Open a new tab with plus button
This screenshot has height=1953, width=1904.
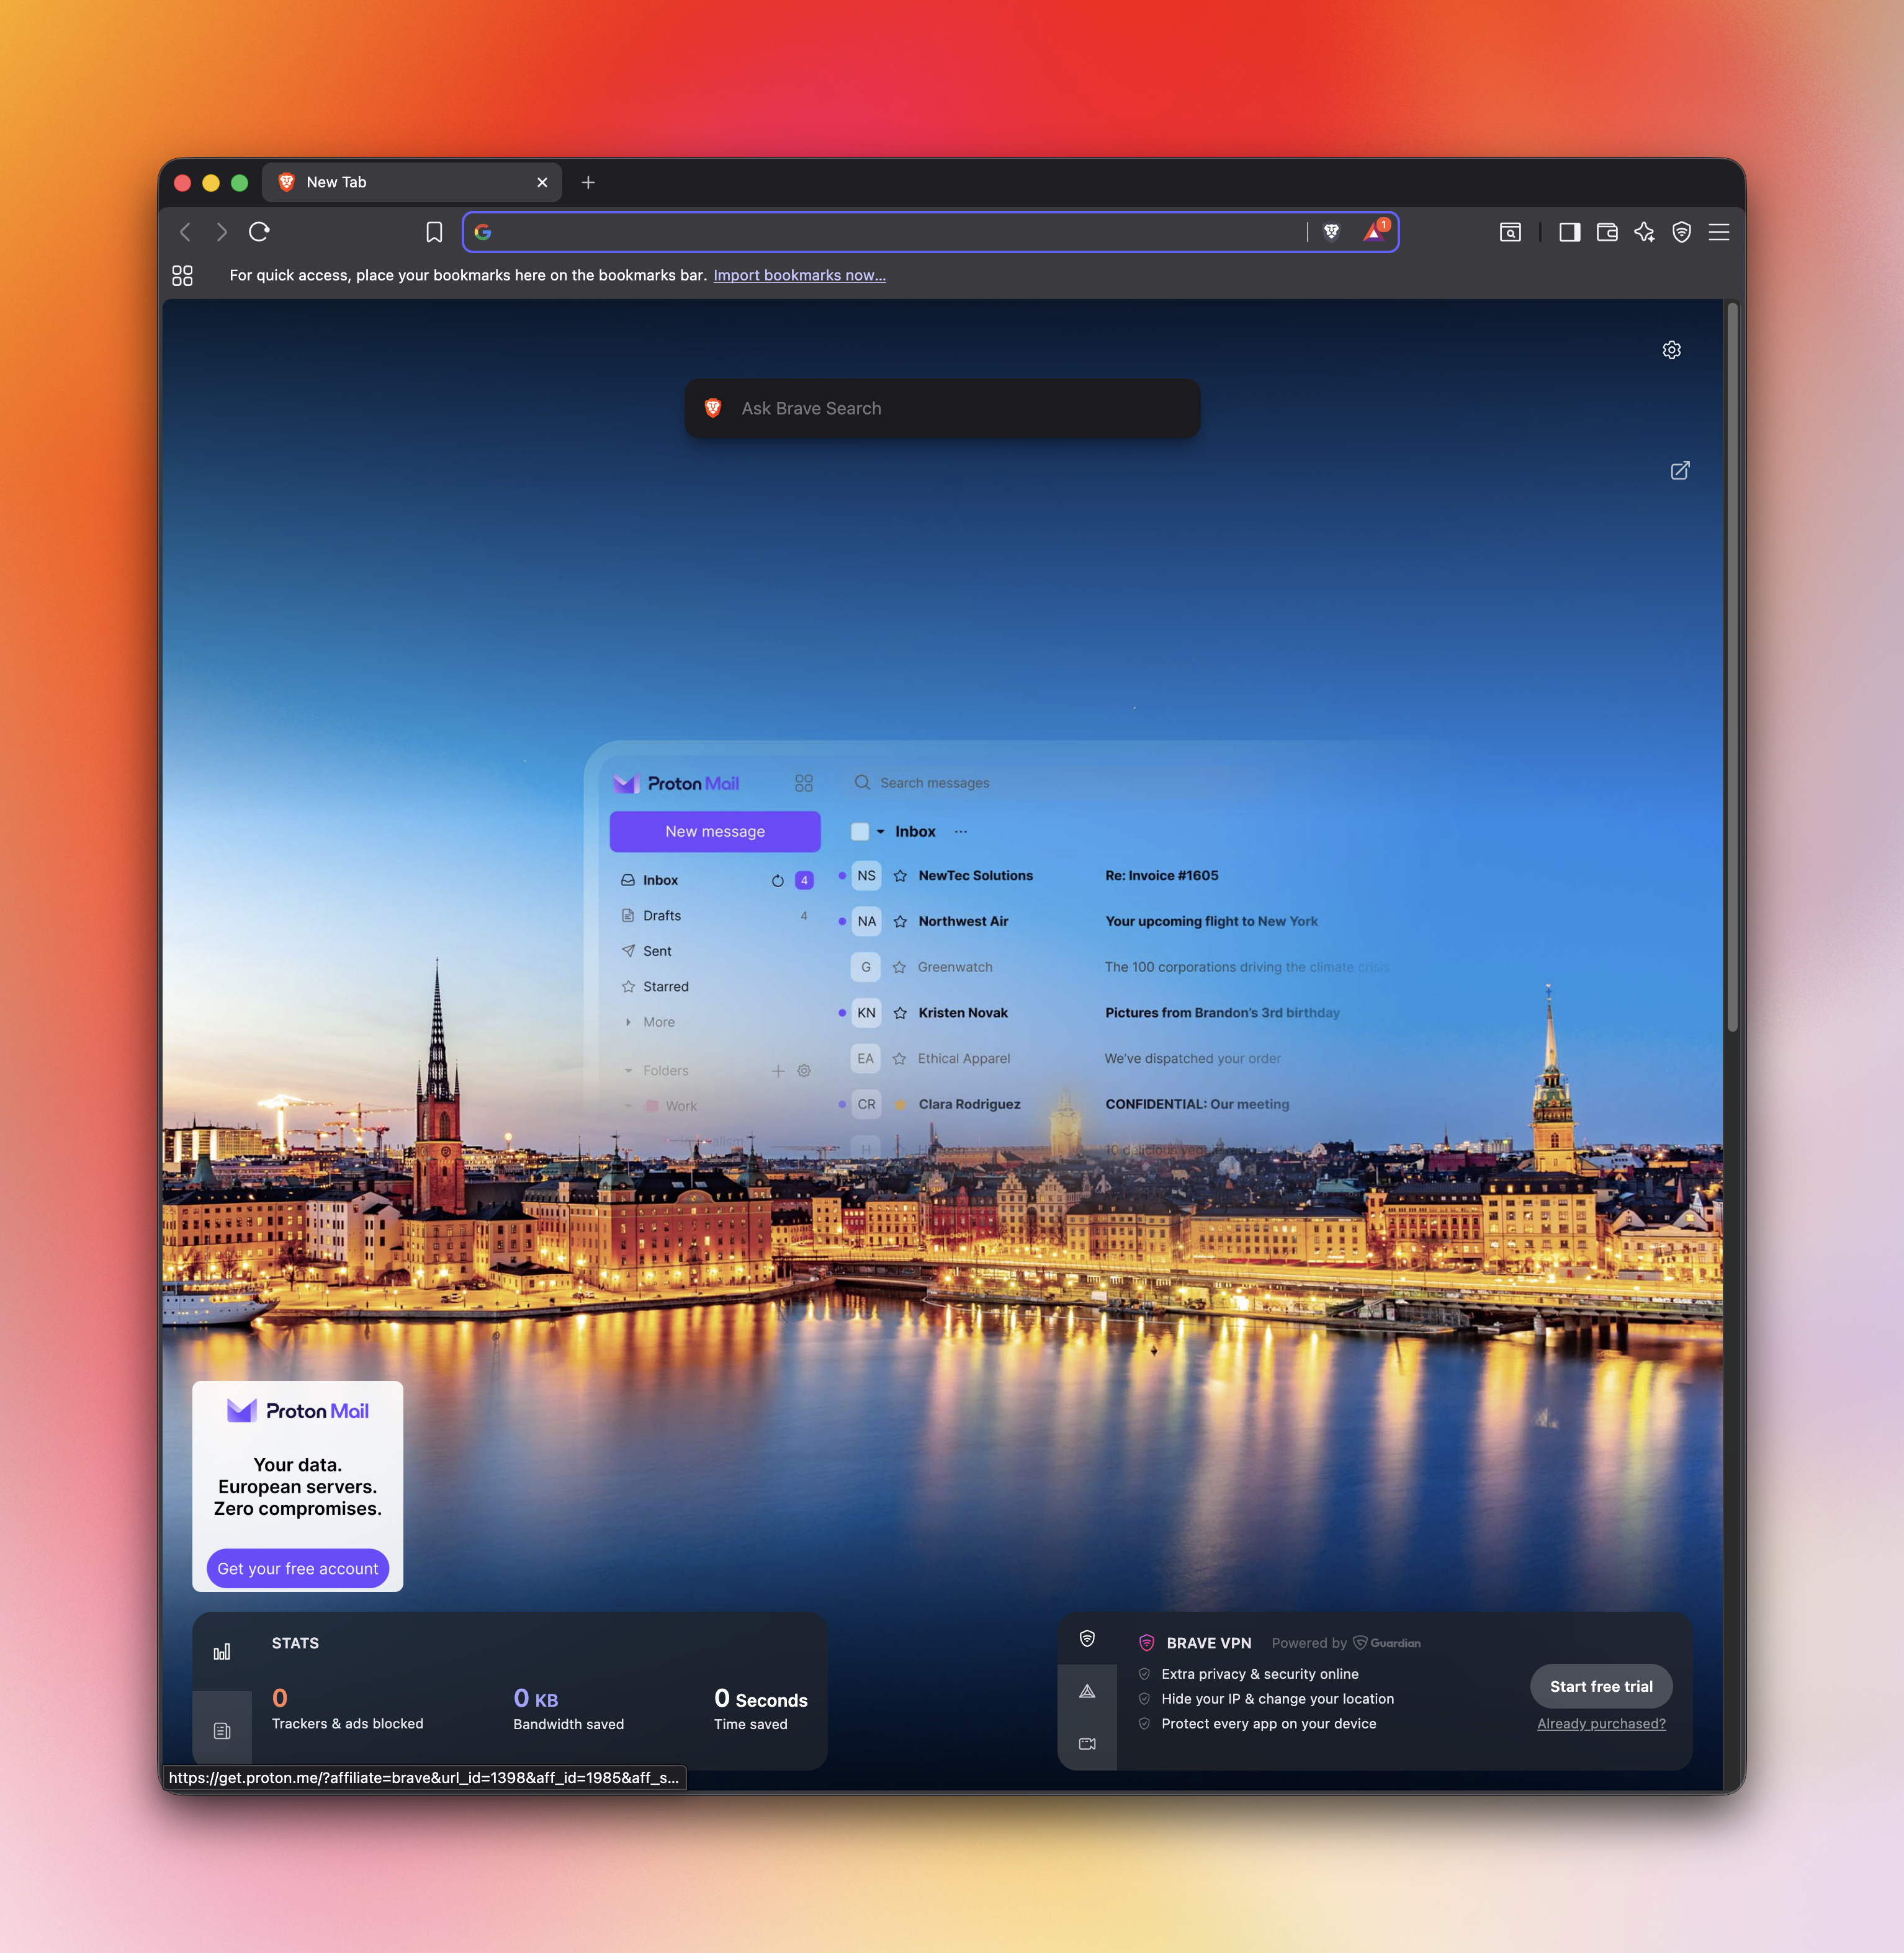tap(588, 182)
